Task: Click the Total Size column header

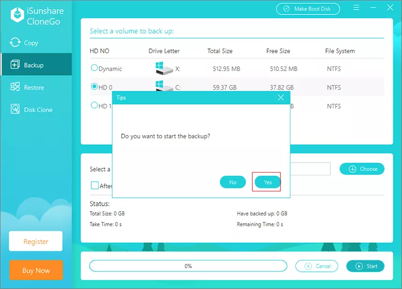Action: [220, 51]
